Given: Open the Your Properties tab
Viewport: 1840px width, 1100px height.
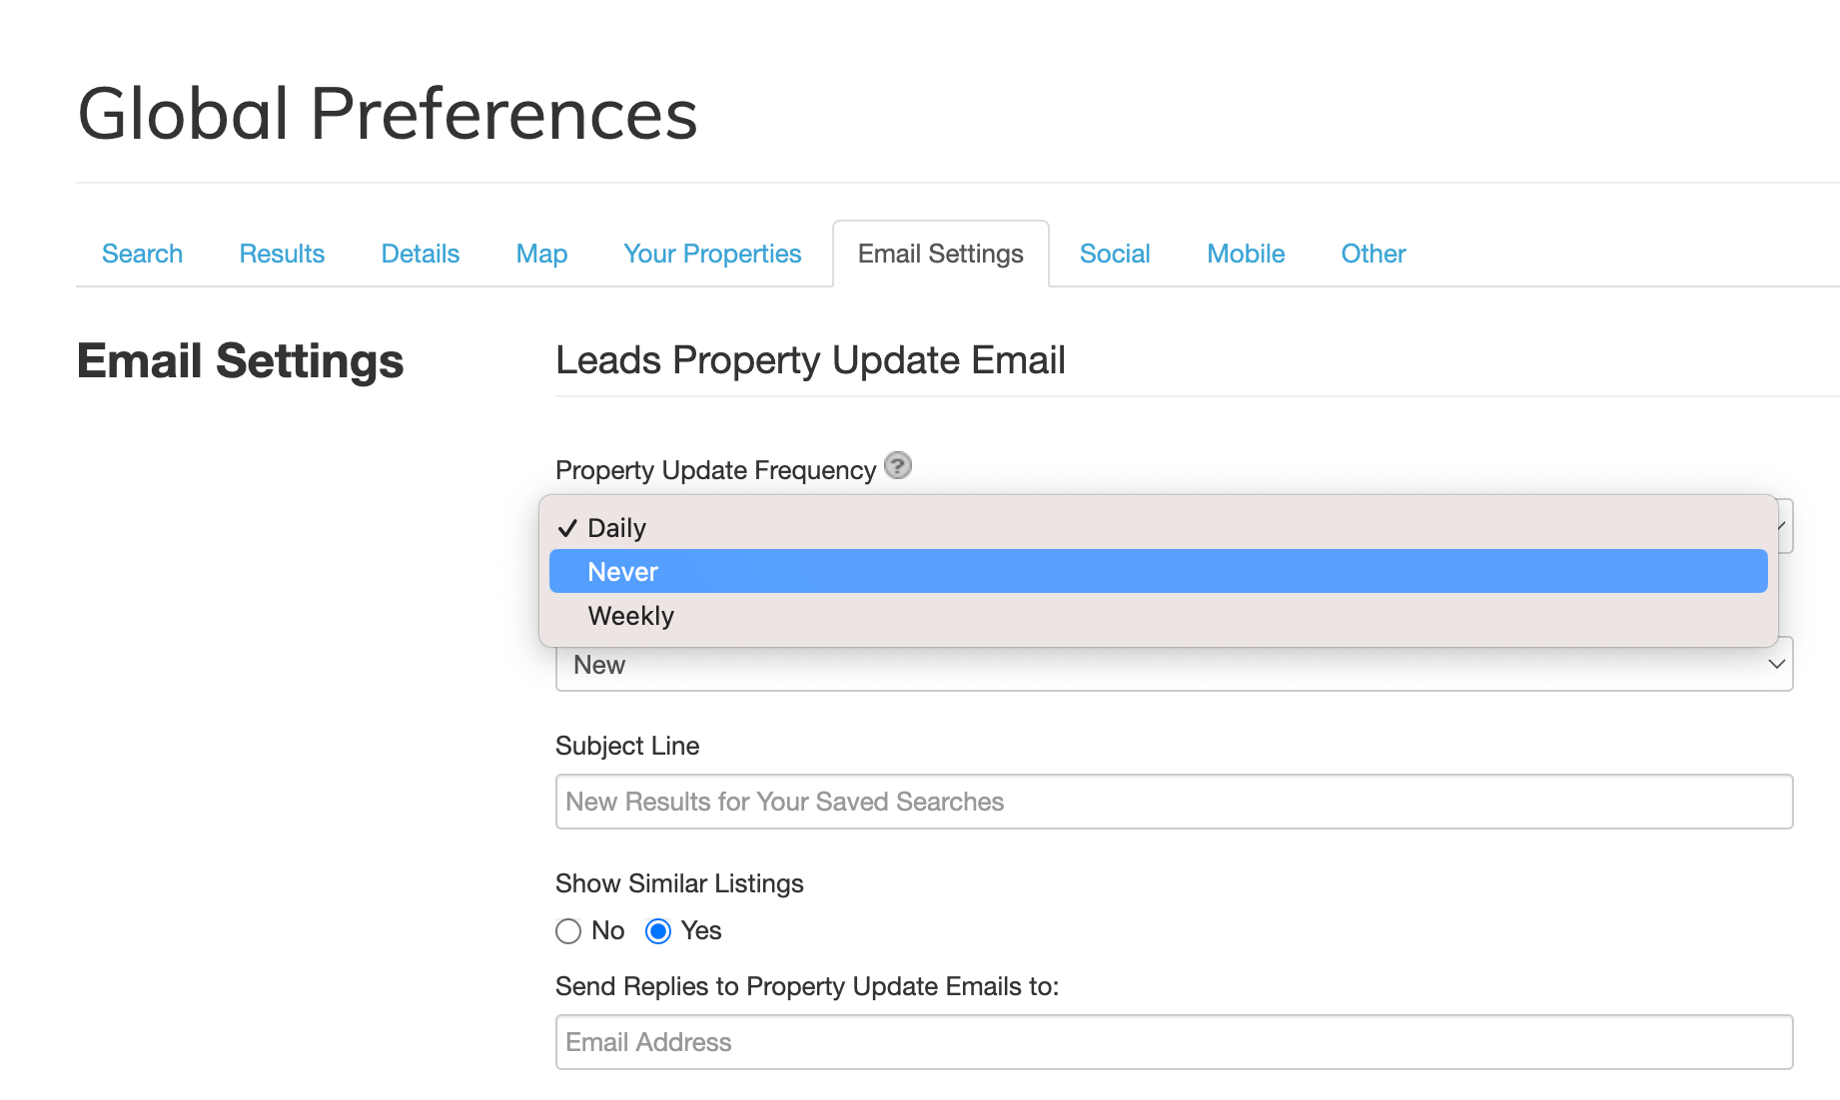Looking at the screenshot, I should [x=712, y=254].
